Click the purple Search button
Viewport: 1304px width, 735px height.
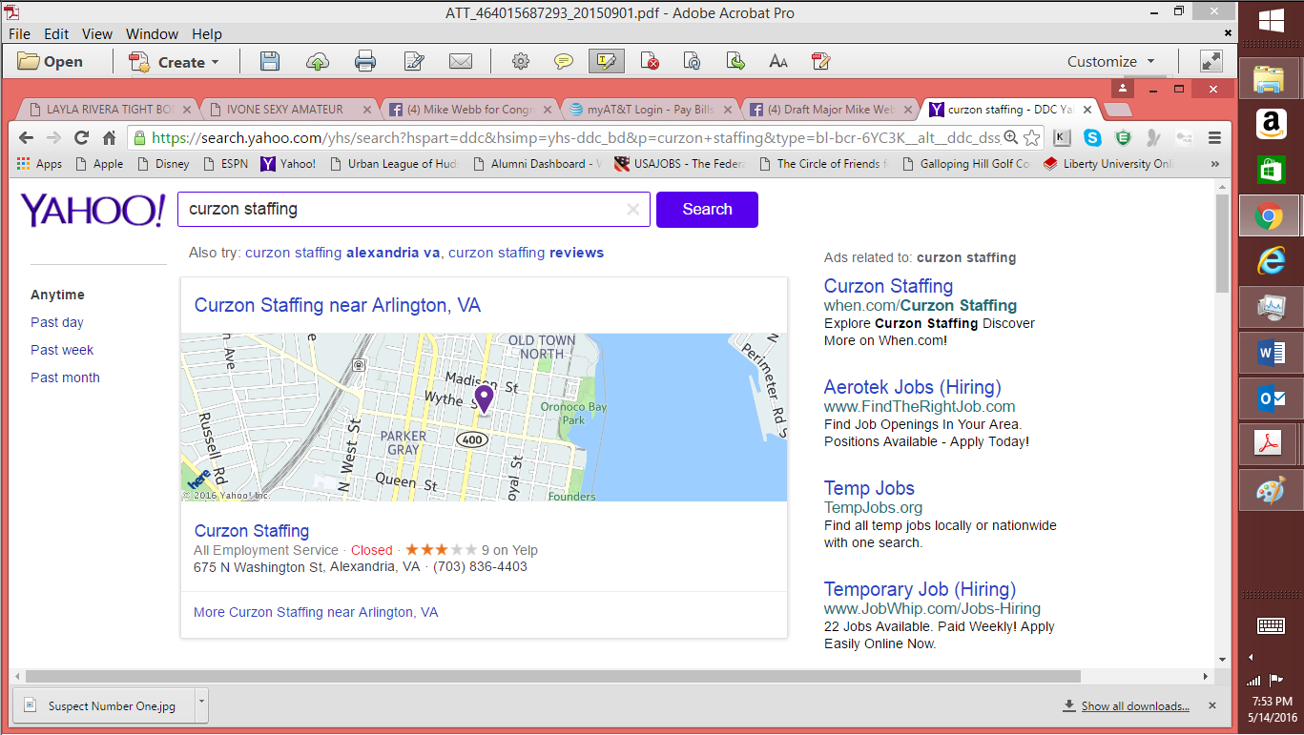707,210
